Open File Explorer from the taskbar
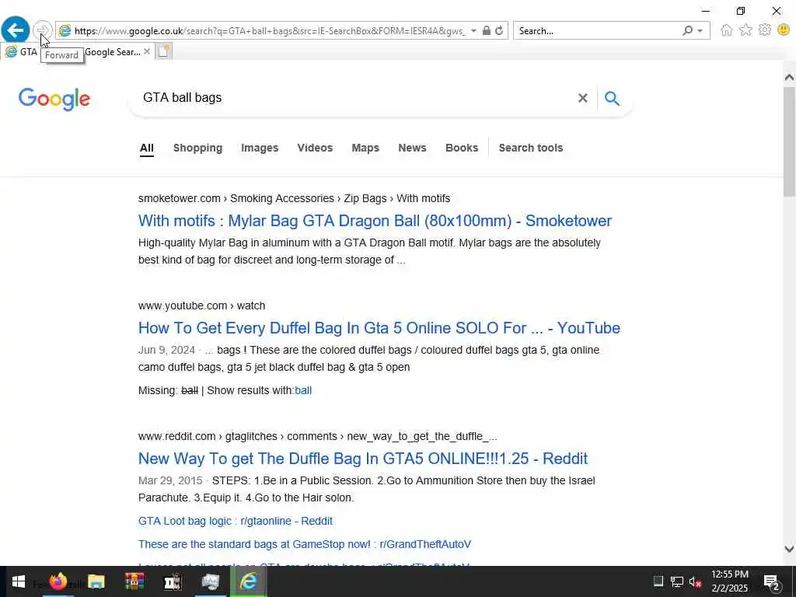 (96, 581)
